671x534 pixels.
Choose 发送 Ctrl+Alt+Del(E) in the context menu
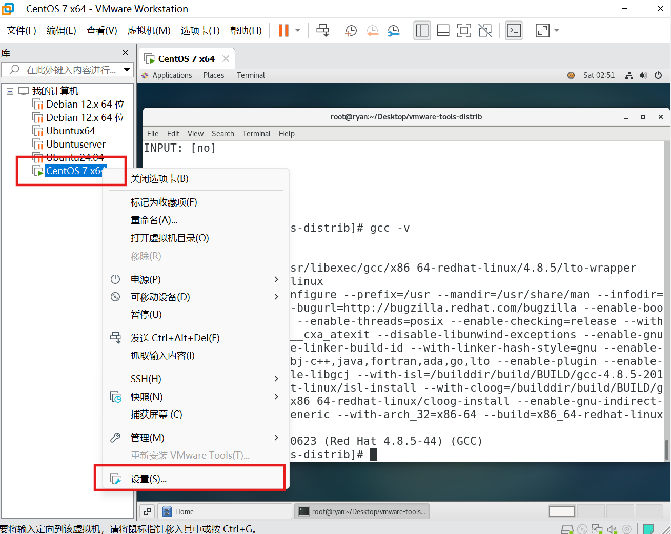pos(196,338)
